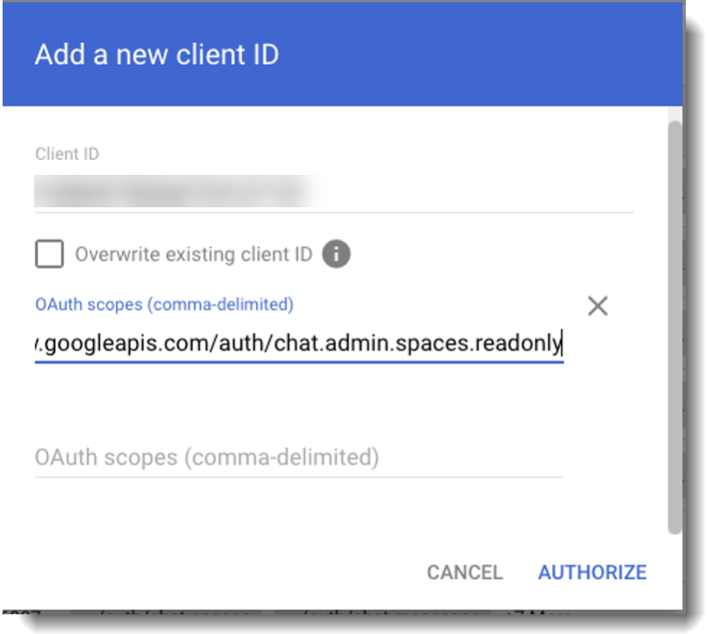This screenshot has height=634, width=708.
Task: Remove the OAuth scope with X icon
Action: coord(597,306)
